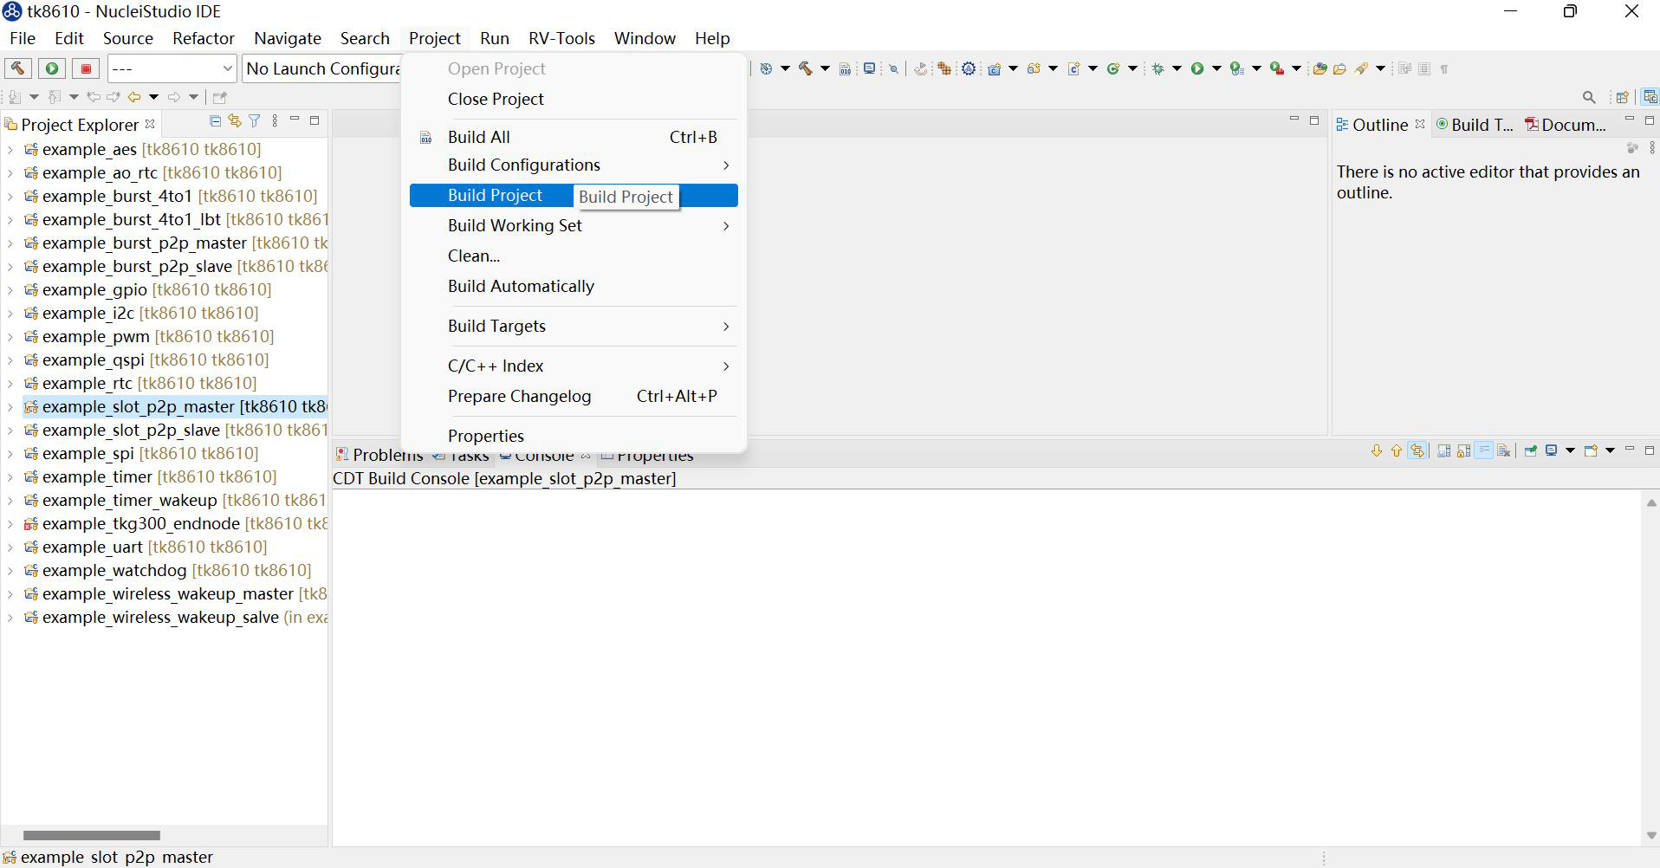Expand the example_gpio project tree node
Screen dimensions: 1660x868
tap(10, 290)
